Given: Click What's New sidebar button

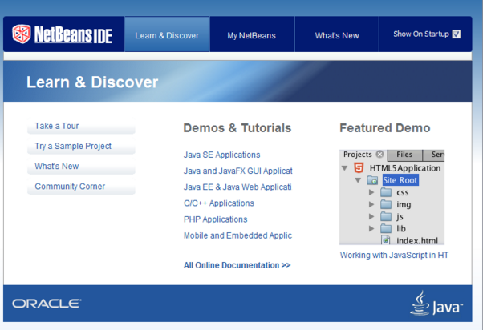Looking at the screenshot, I should pyautogui.click(x=81, y=166).
